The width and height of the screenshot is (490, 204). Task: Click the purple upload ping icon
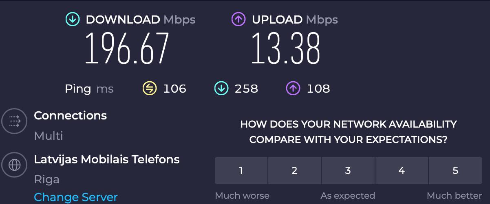pyautogui.click(x=293, y=88)
